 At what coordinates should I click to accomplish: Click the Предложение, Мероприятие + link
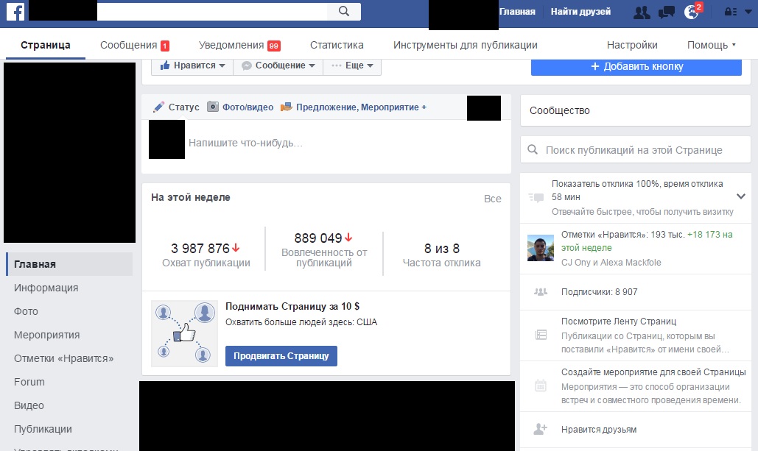(361, 107)
